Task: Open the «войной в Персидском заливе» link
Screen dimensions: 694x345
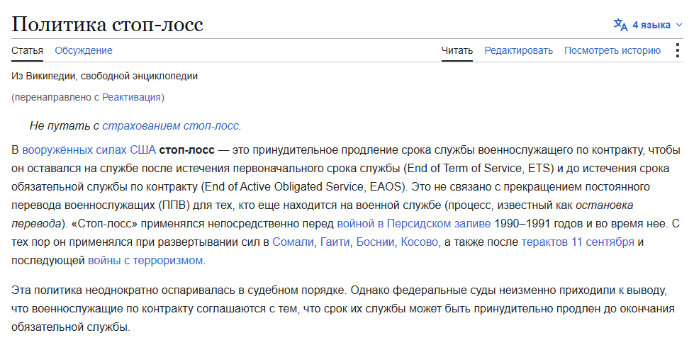Action: click(414, 223)
